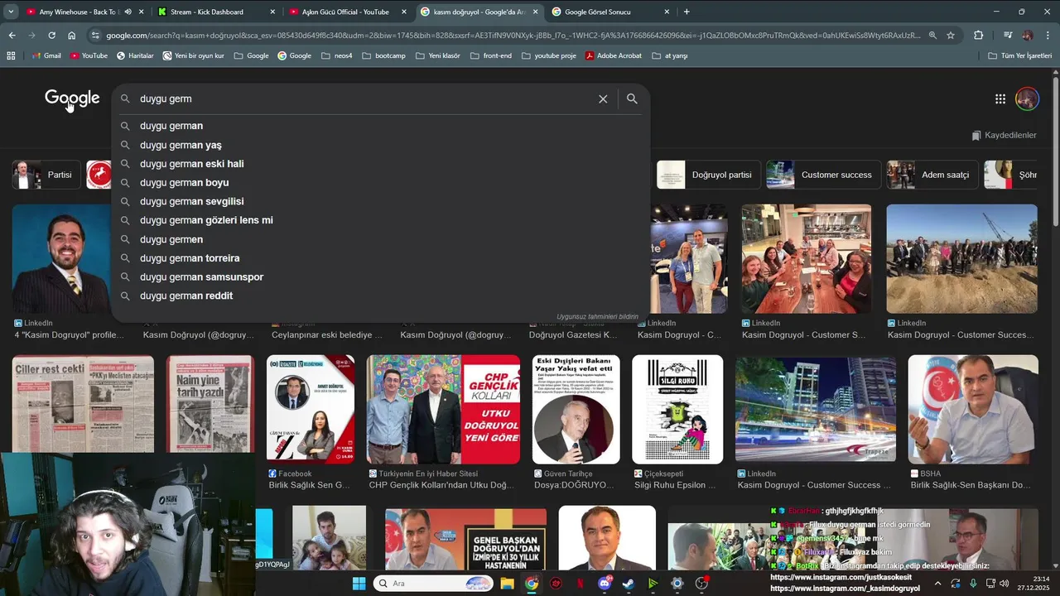This screenshot has width=1060, height=596.
Task: Open the Silgi Ruhu Epsilon image result
Action: [x=677, y=410]
